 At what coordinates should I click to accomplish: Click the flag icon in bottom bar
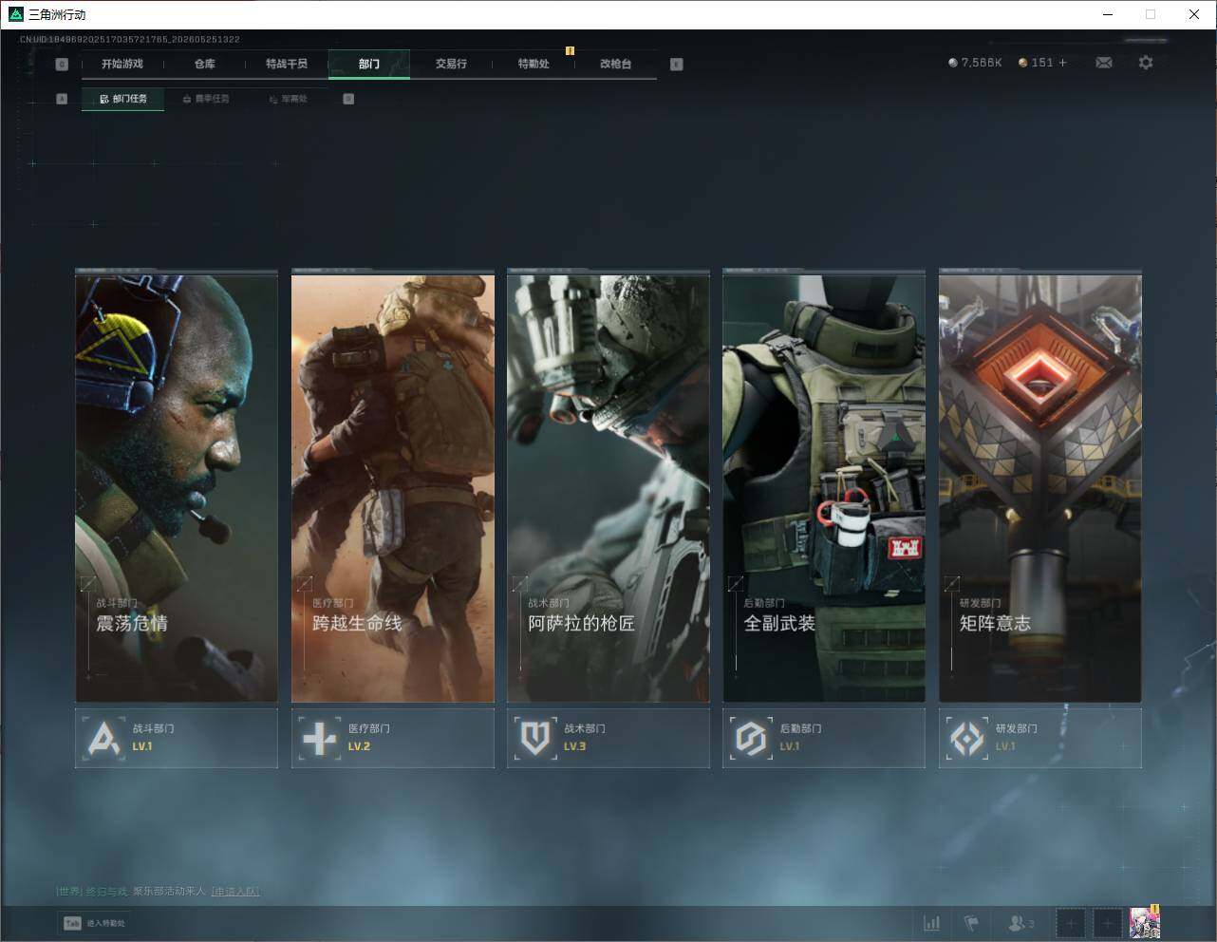(x=971, y=923)
